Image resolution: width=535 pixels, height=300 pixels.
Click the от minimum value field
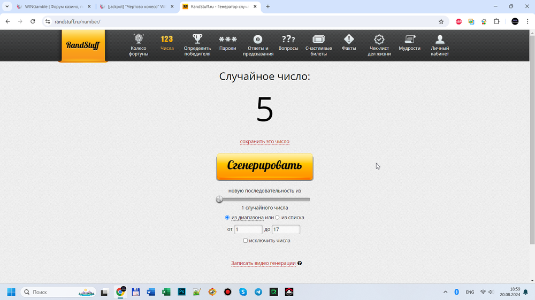click(248, 229)
